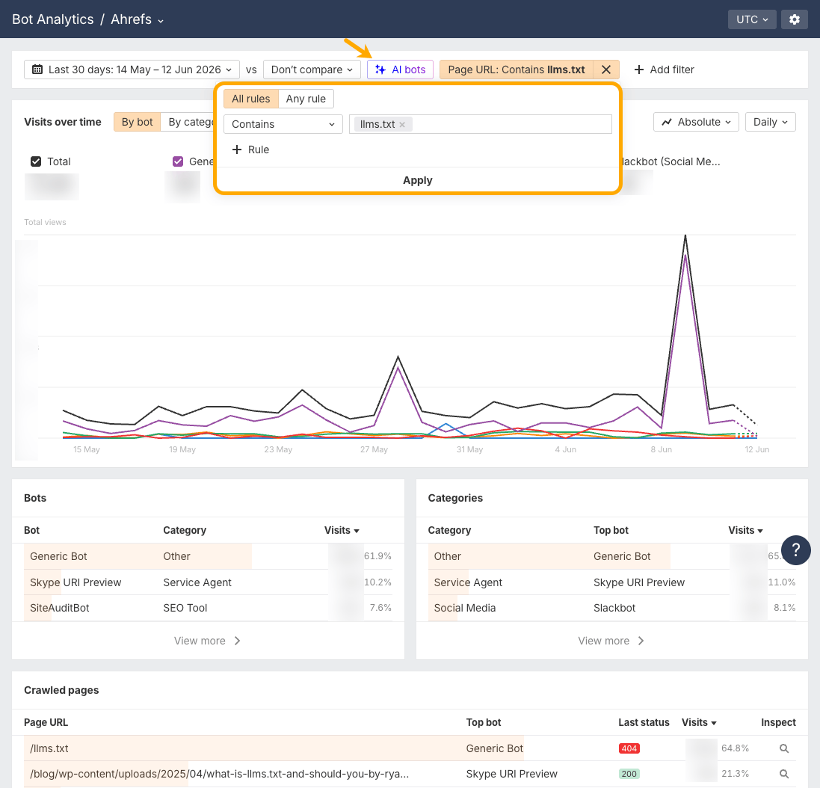The height and width of the screenshot is (788, 820).
Task: Click View more under Bots
Action: click(208, 641)
